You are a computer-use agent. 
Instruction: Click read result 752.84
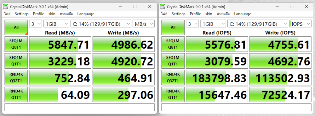(x=60, y=78)
